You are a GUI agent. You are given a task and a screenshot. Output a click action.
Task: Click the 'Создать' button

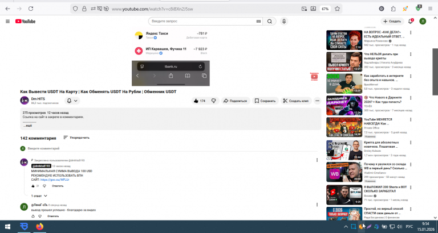392,22
